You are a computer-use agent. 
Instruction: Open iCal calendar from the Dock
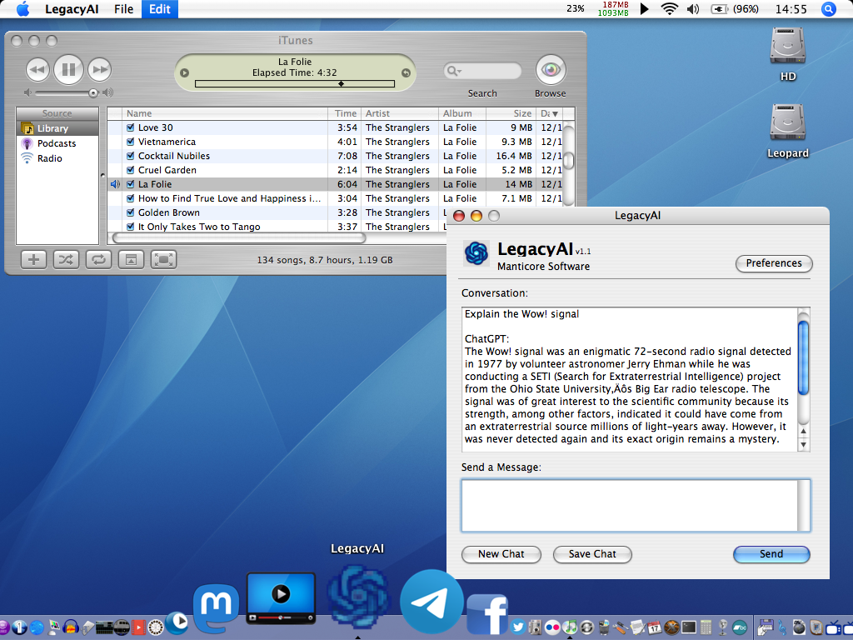point(655,627)
